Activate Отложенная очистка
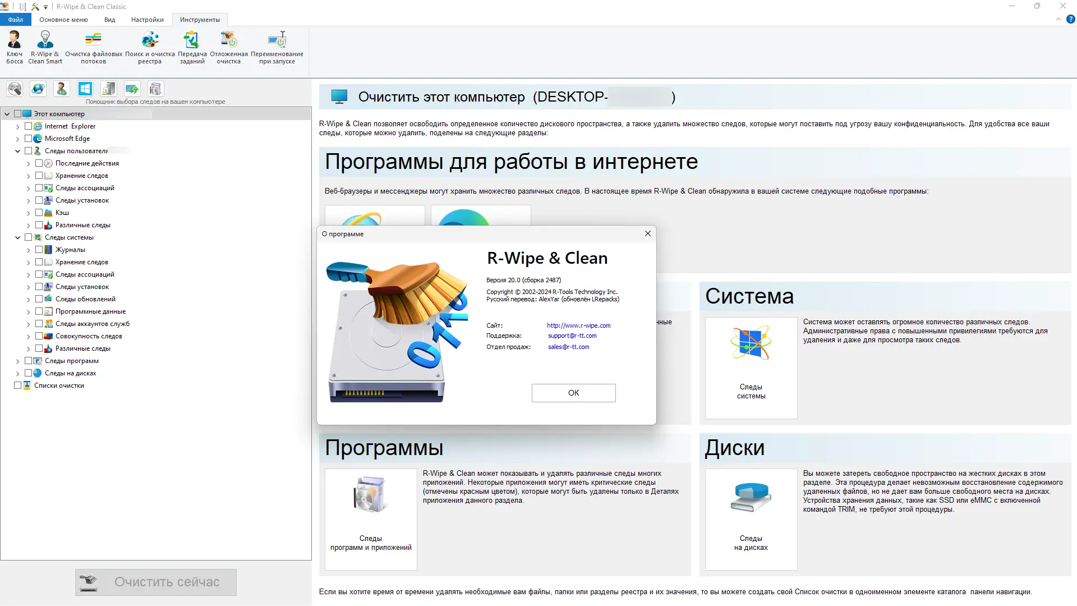This screenshot has width=1077, height=606. click(228, 47)
